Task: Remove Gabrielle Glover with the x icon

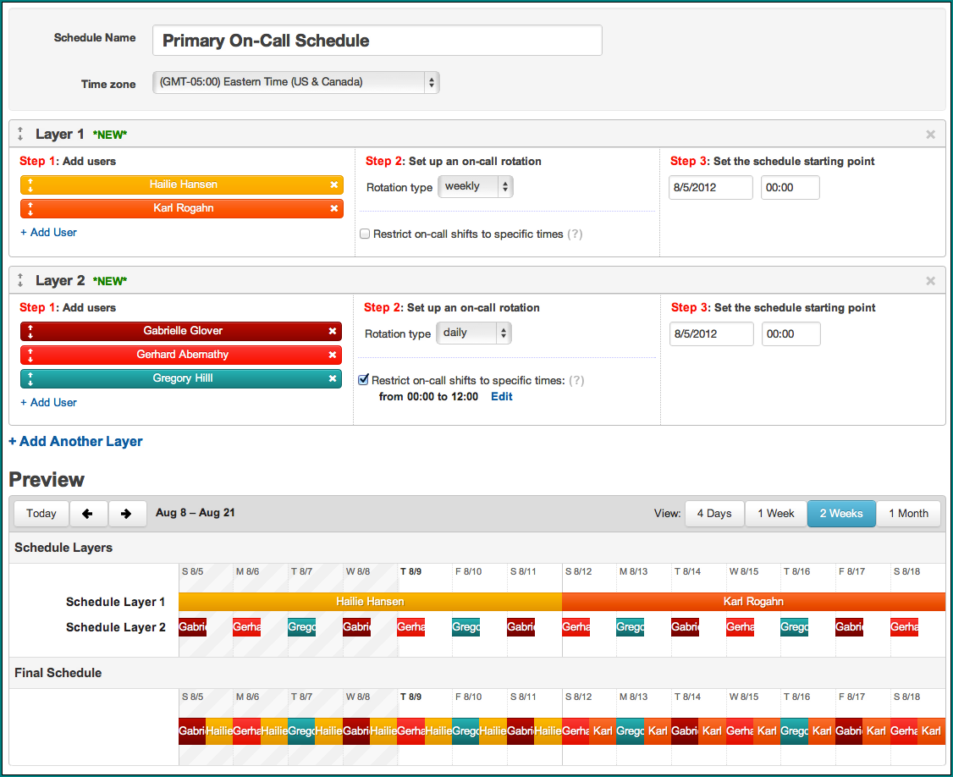Action: point(333,331)
